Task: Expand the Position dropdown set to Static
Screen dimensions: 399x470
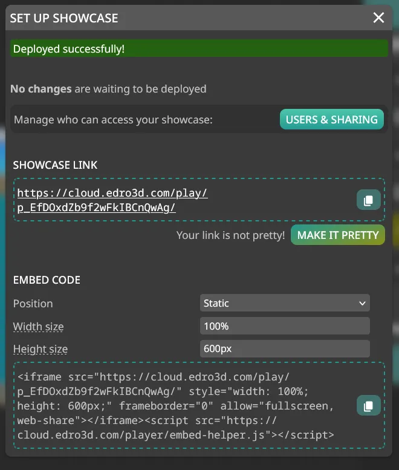Action: (x=285, y=303)
